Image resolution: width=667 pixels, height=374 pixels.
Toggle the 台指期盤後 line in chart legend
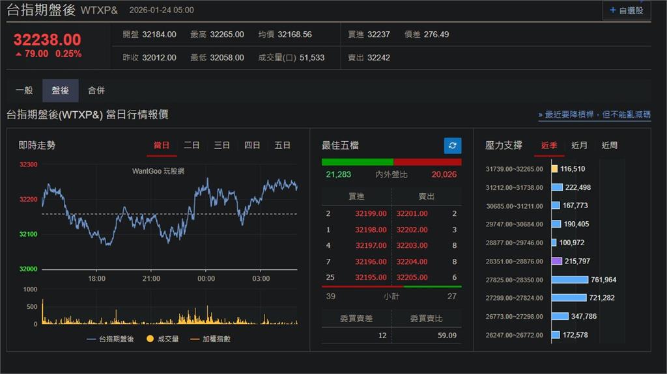tap(110, 339)
